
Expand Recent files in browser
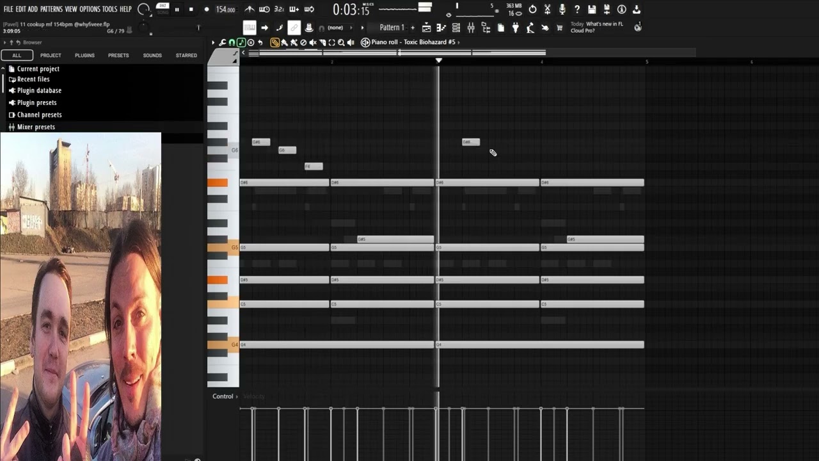(x=33, y=79)
